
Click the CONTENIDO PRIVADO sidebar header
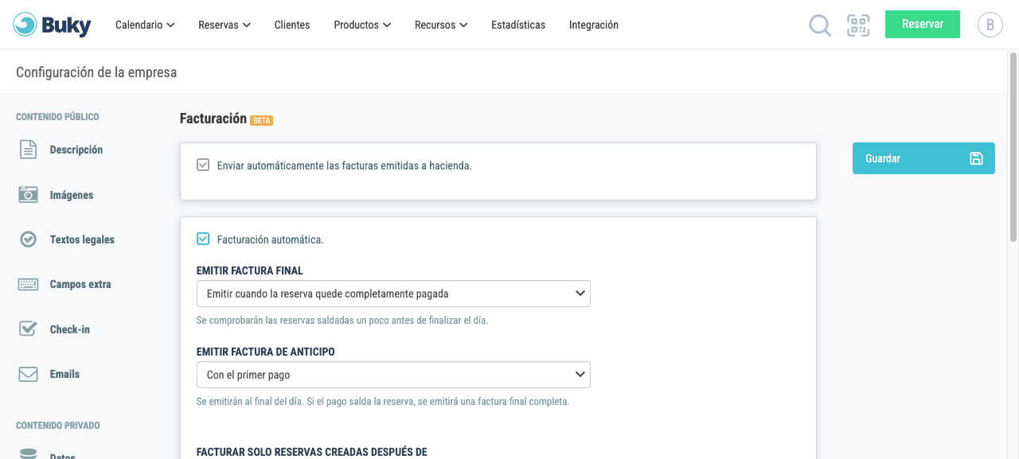[x=58, y=426]
